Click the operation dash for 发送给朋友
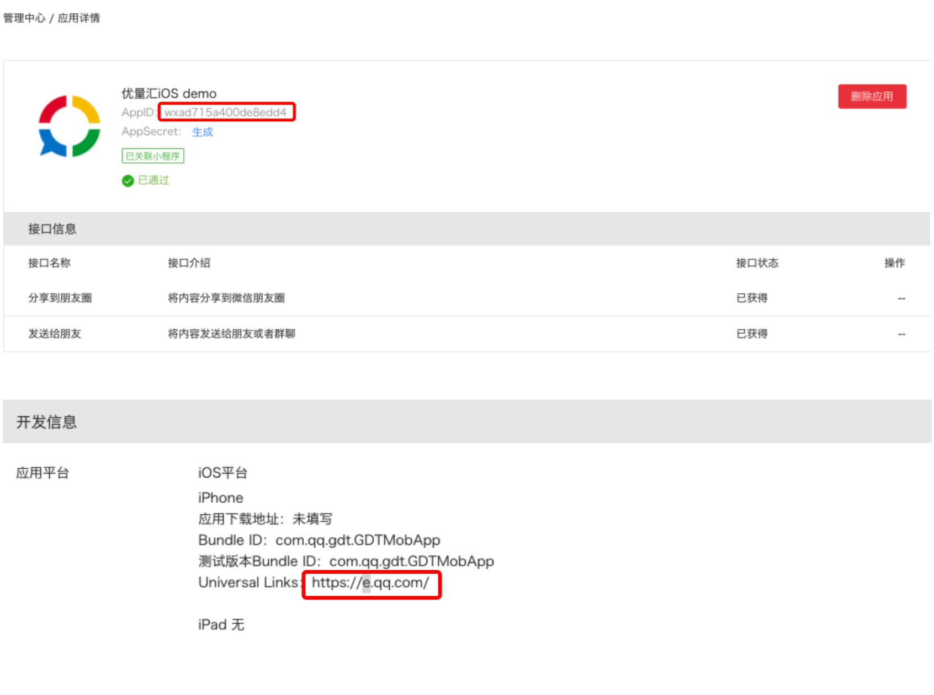Image resolution: width=934 pixels, height=695 pixels. (901, 334)
